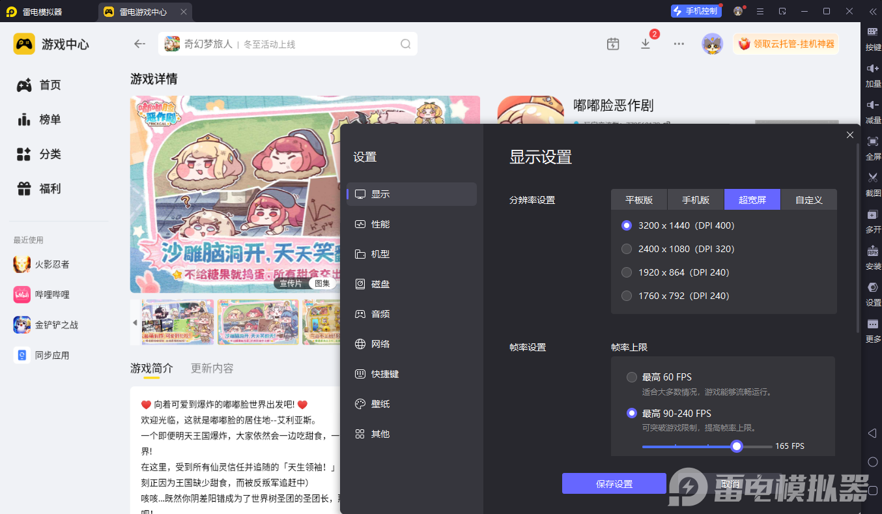Open the 其他 settings category
This screenshot has height=514, width=882.
point(412,434)
